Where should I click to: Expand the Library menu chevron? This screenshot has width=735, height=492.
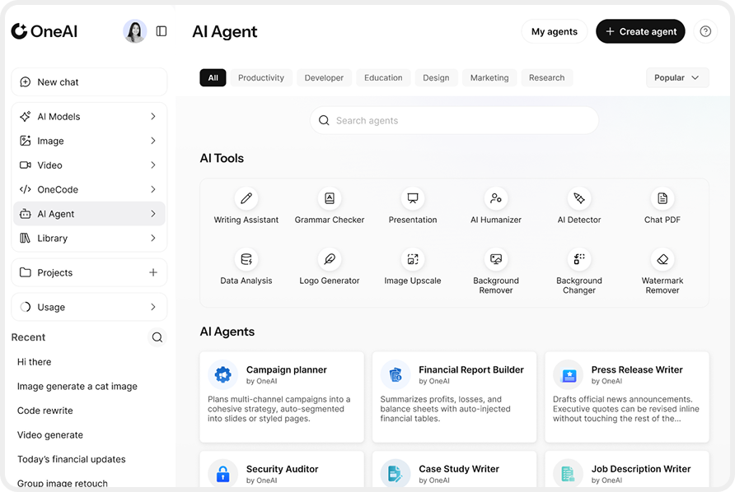tap(153, 239)
